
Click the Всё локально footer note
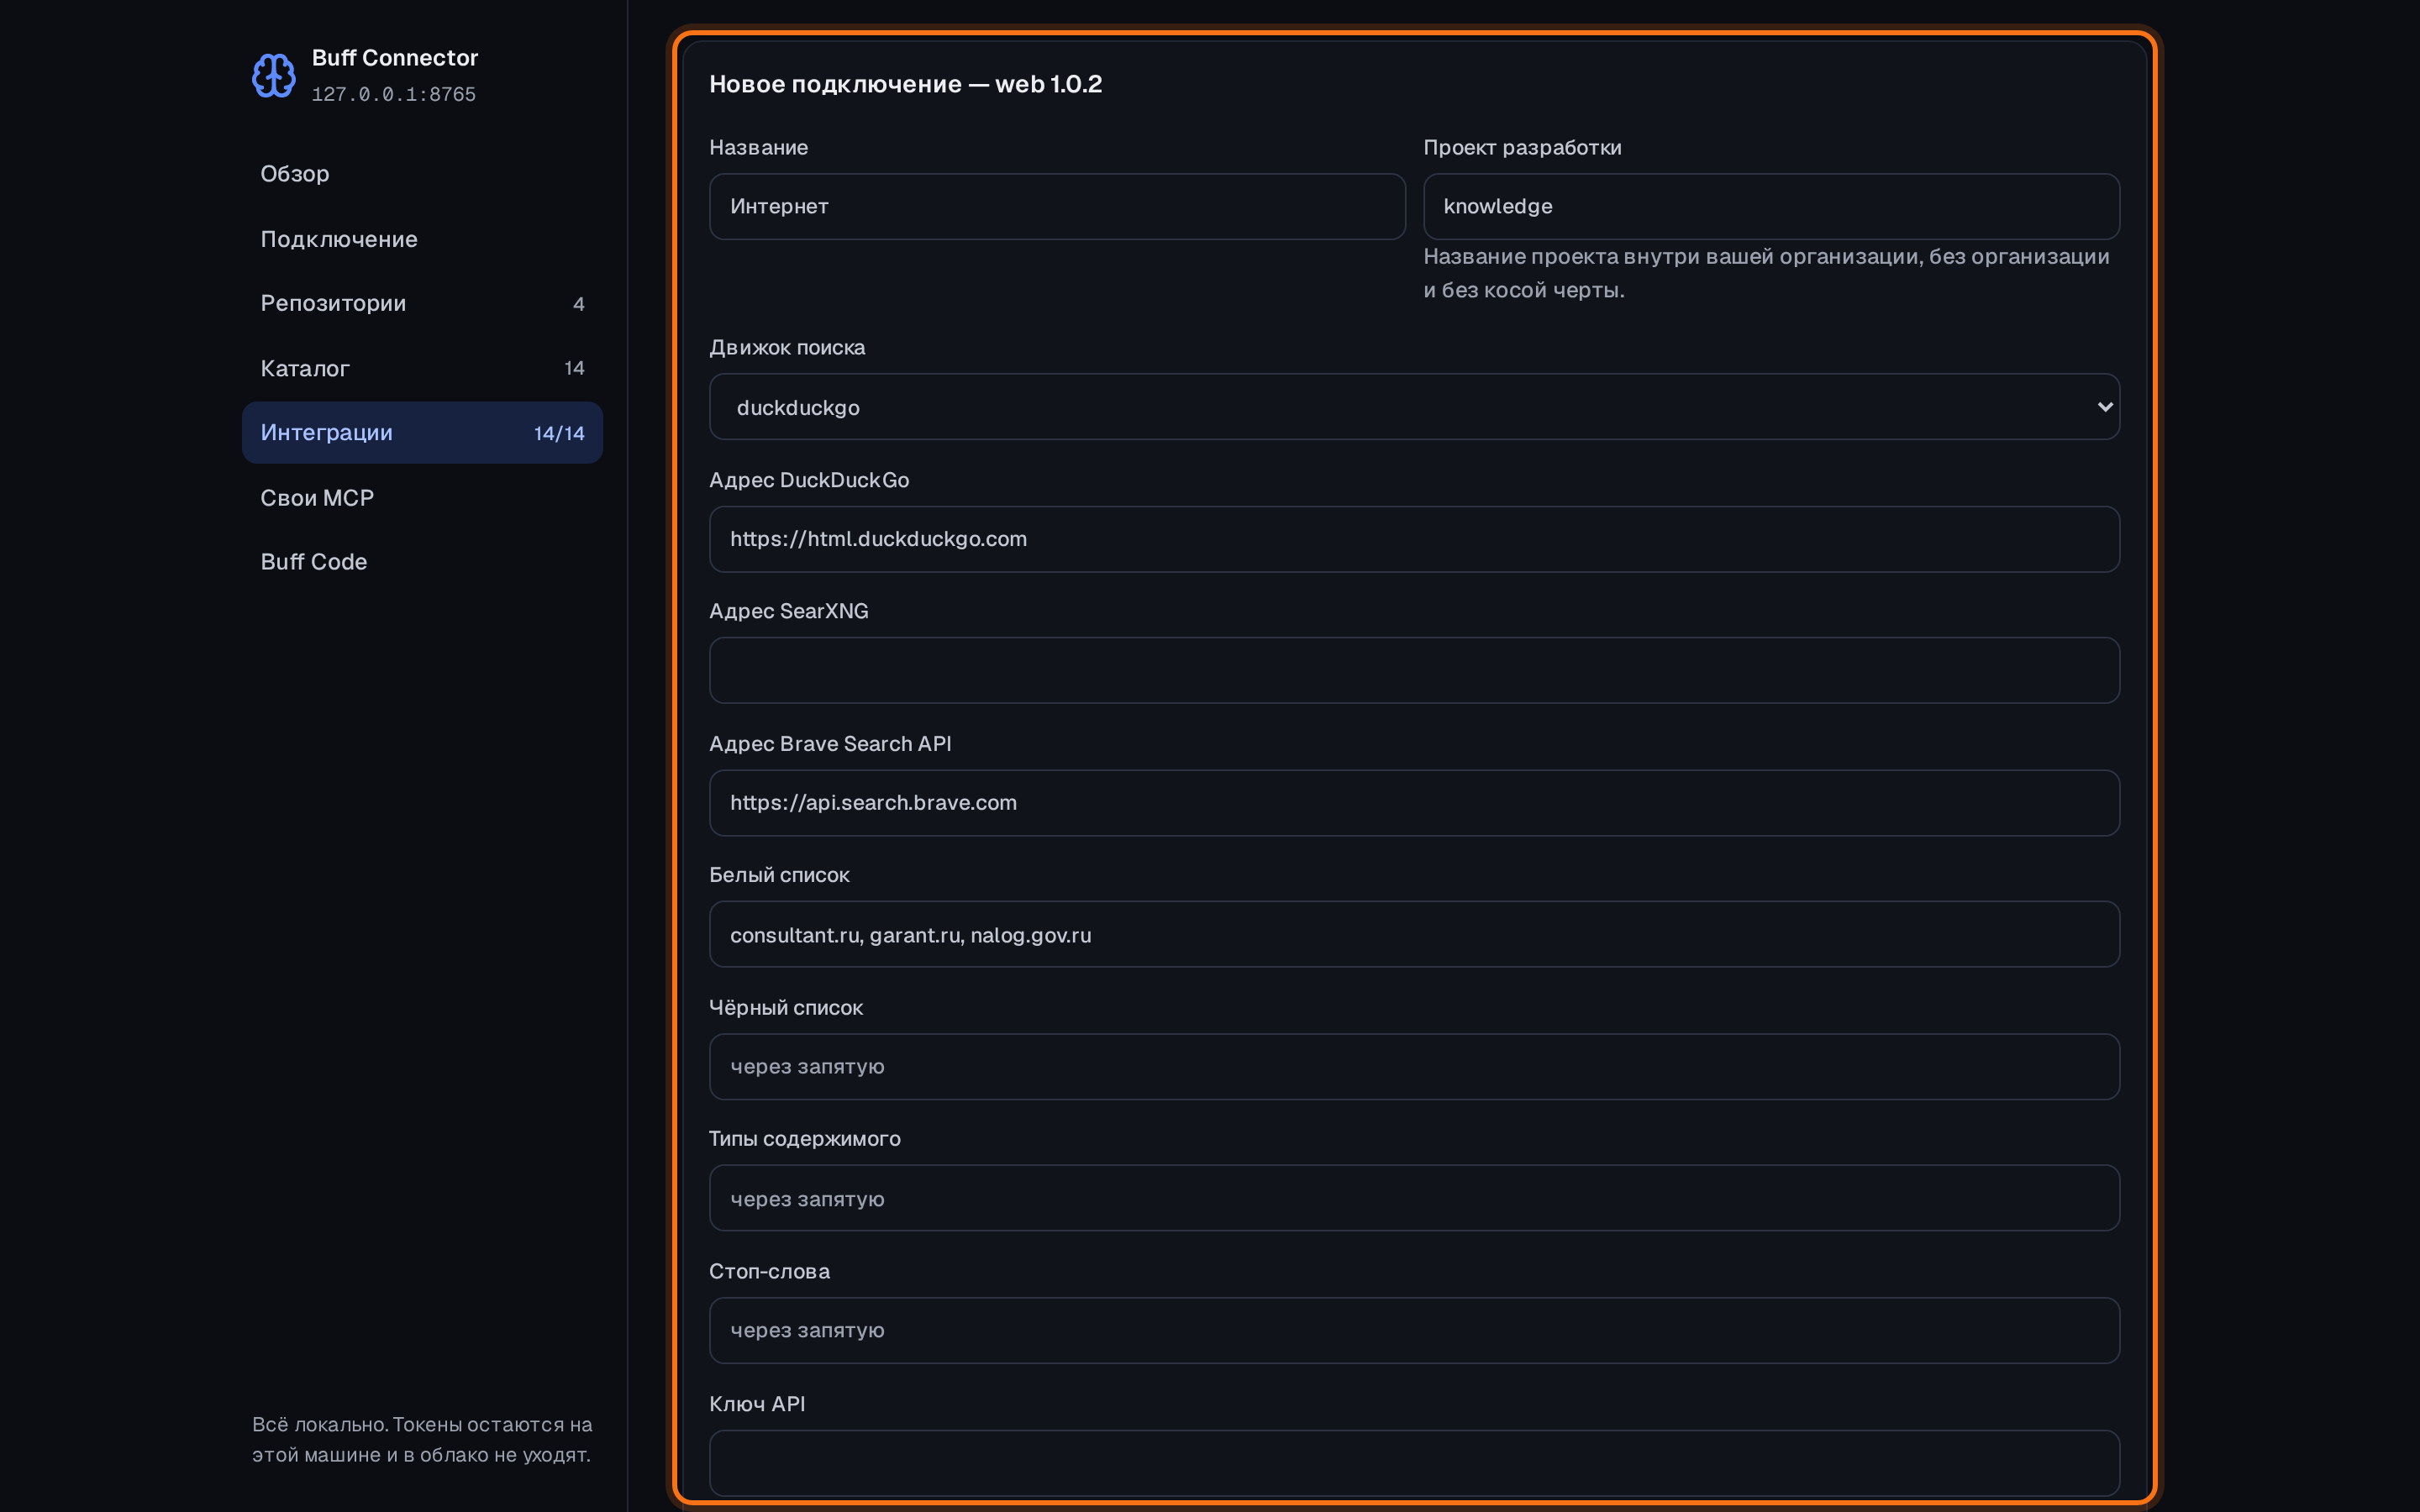click(x=422, y=1439)
